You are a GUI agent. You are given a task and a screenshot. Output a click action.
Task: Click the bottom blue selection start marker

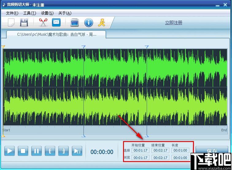pyautogui.click(x=83, y=136)
